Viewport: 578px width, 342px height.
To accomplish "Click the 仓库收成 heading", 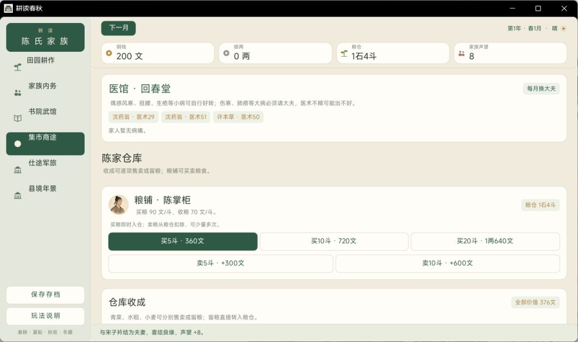I will coord(127,302).
